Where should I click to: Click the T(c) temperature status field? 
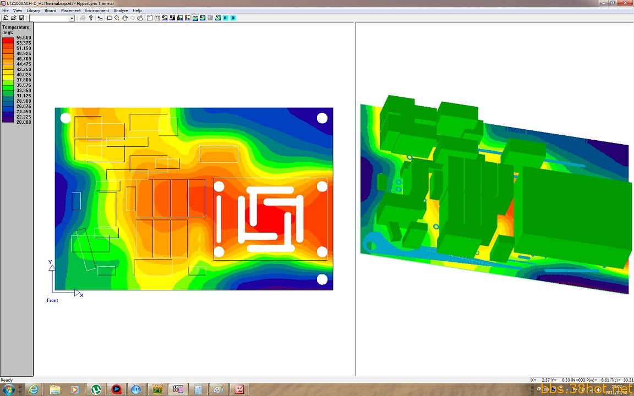coord(622,380)
